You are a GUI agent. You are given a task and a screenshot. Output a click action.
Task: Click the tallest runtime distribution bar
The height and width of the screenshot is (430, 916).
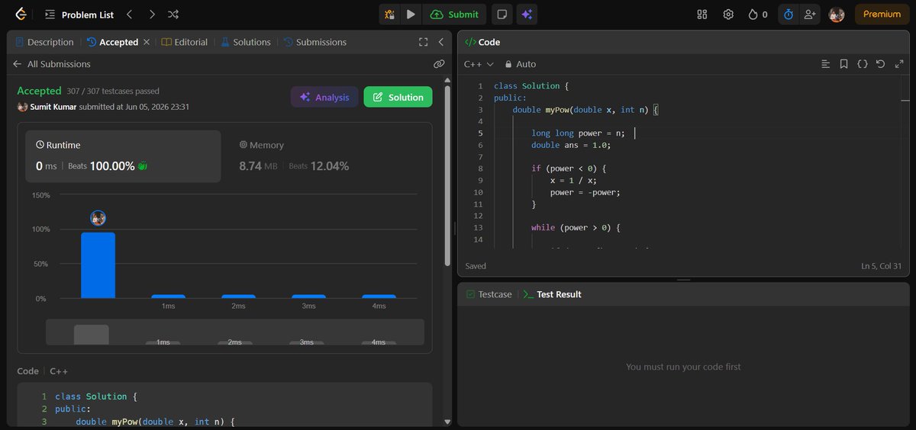pos(98,265)
